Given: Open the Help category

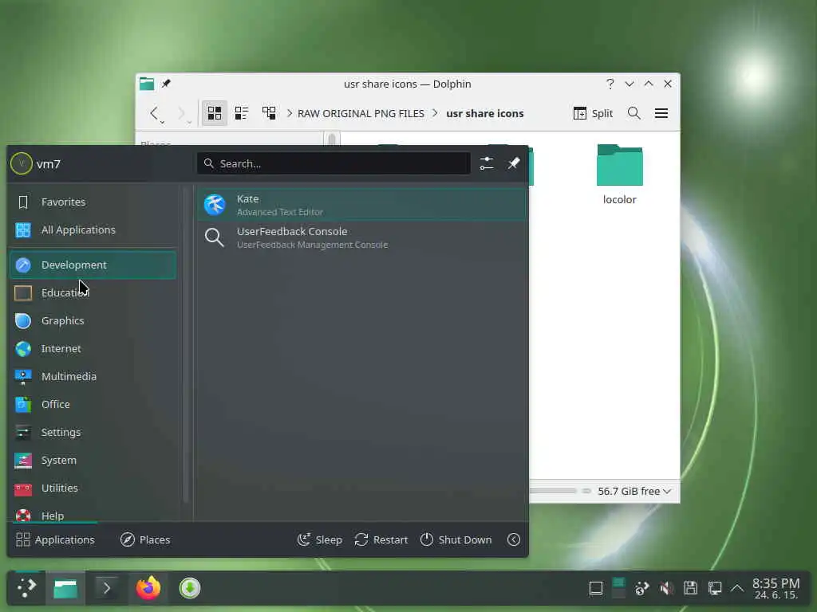Looking at the screenshot, I should [93, 516].
